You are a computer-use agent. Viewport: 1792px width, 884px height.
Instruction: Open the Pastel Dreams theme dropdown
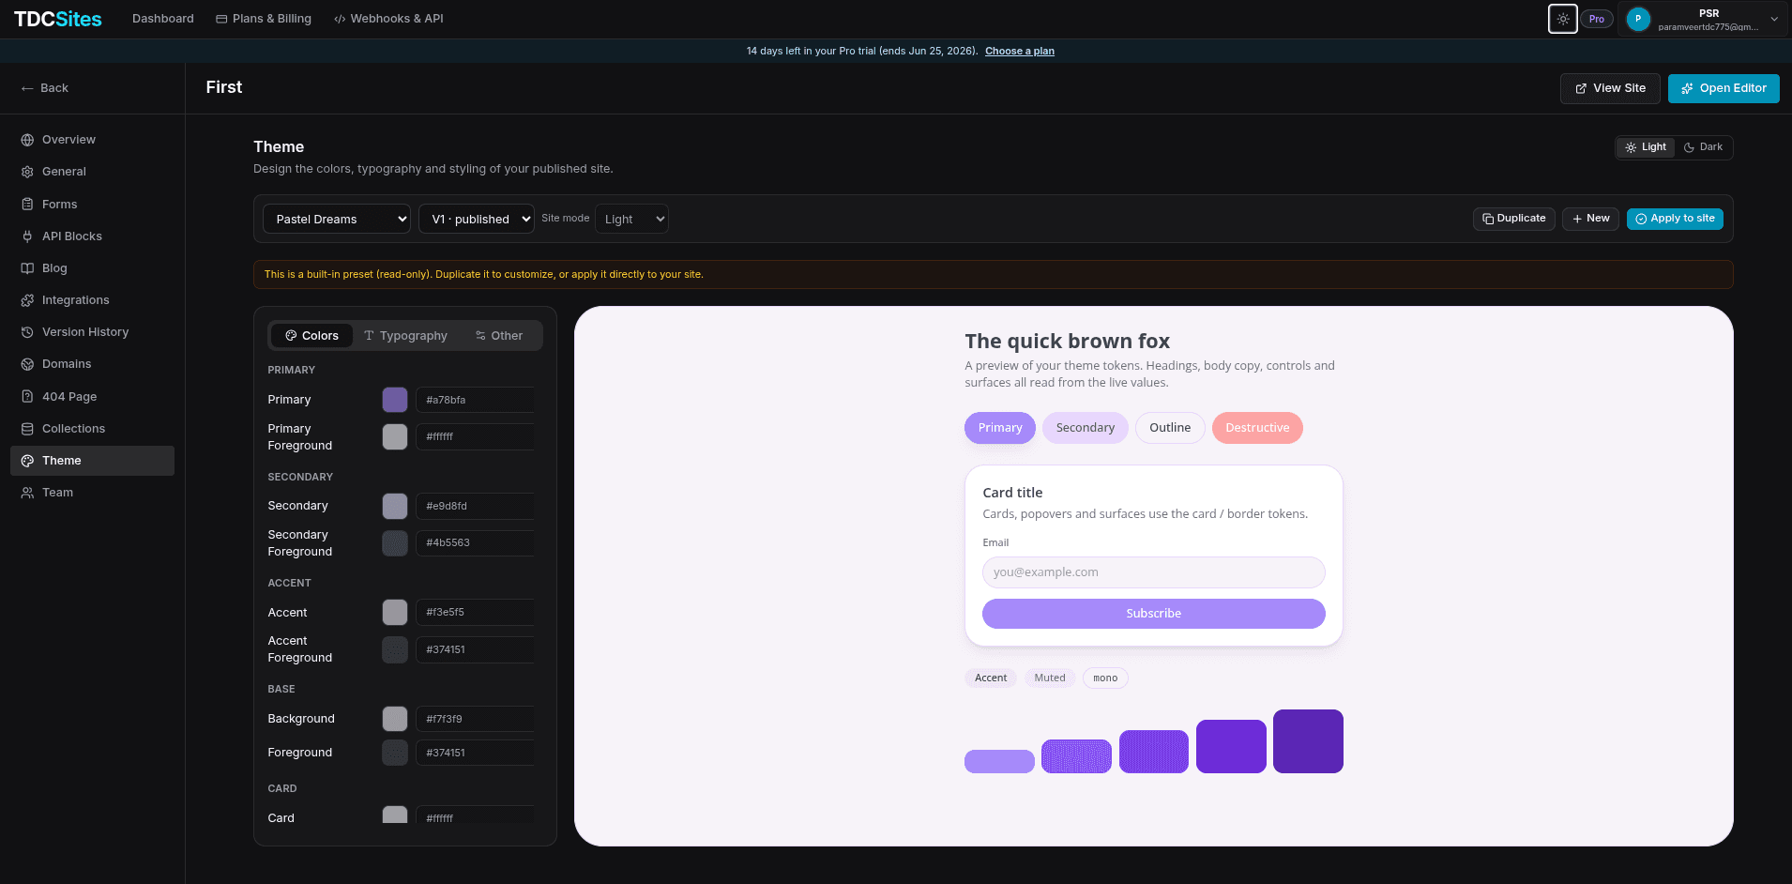(337, 219)
